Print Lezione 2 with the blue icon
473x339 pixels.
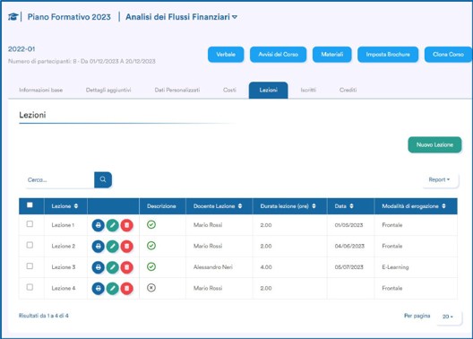click(x=98, y=247)
